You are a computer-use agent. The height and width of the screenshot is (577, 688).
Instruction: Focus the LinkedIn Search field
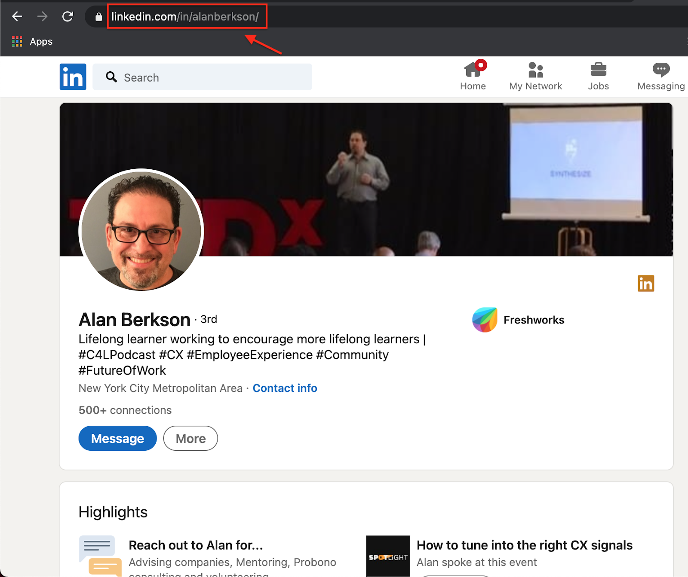pos(202,77)
